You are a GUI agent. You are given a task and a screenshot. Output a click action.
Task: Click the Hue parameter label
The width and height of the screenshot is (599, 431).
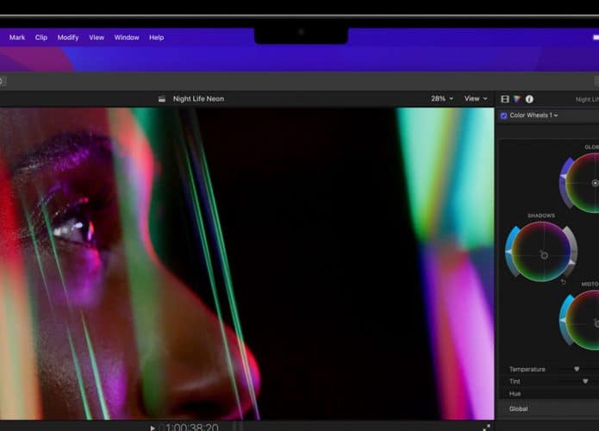coord(515,394)
